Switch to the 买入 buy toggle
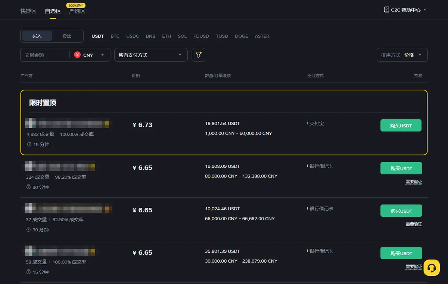 click(37, 36)
